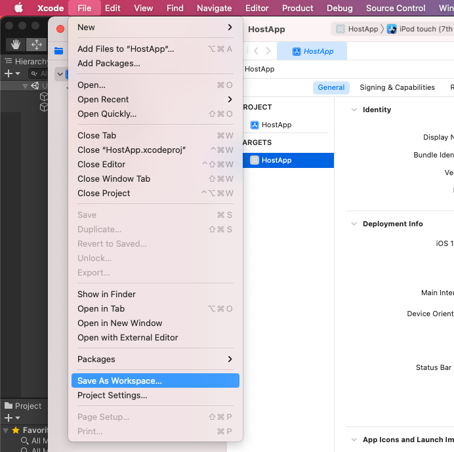Image resolution: width=454 pixels, height=452 pixels.
Task: Choose Add Packages… menu item
Action: coord(155,64)
